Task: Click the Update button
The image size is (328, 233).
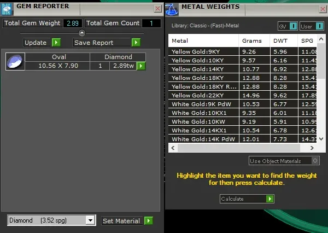Action: click(37, 43)
